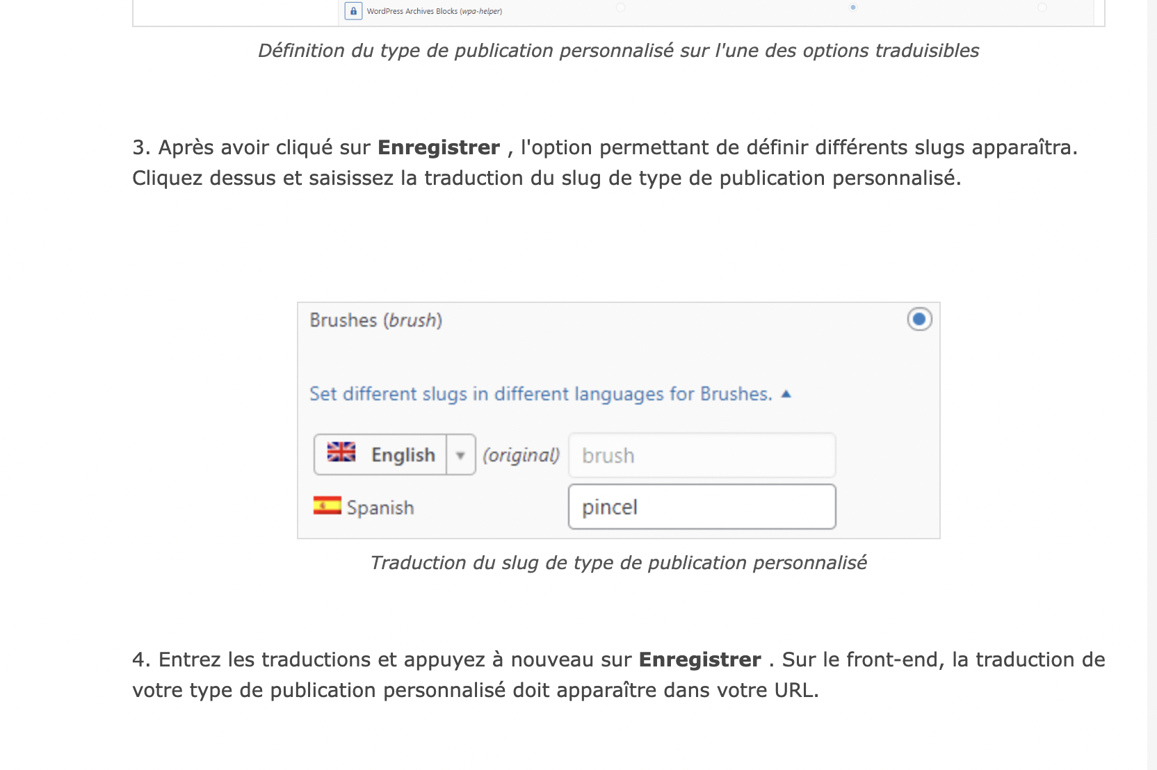Click the 'Brushes (brush)' post type label
This screenshot has width=1157, height=770.
[375, 320]
